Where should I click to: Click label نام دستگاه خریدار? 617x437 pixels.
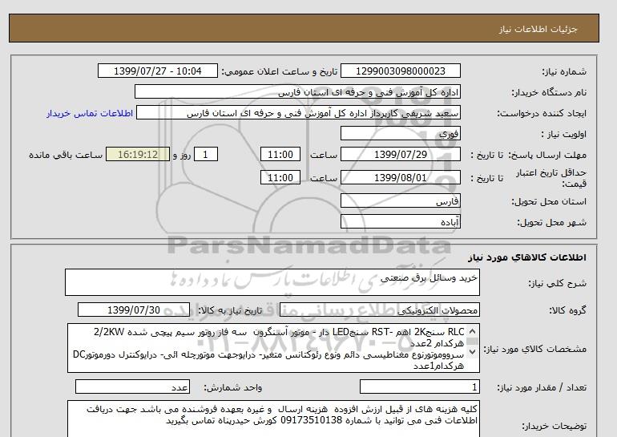coord(549,92)
